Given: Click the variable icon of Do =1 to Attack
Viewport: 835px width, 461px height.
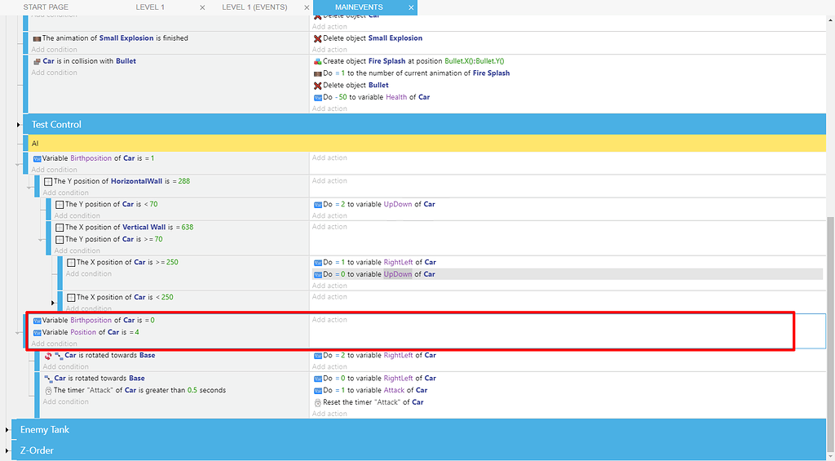Looking at the screenshot, I should tap(317, 391).
